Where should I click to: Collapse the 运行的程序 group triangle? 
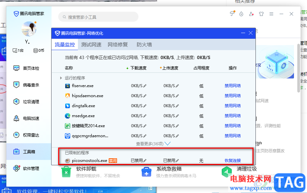pos(61,78)
